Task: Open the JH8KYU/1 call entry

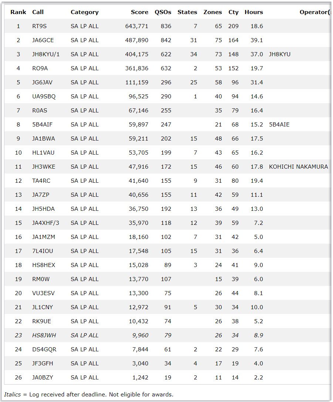Action: tap(46, 54)
